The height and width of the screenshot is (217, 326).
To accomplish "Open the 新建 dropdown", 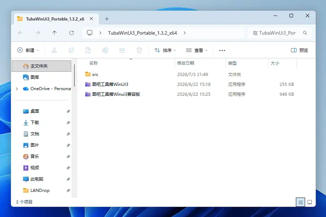I will coord(28,50).
